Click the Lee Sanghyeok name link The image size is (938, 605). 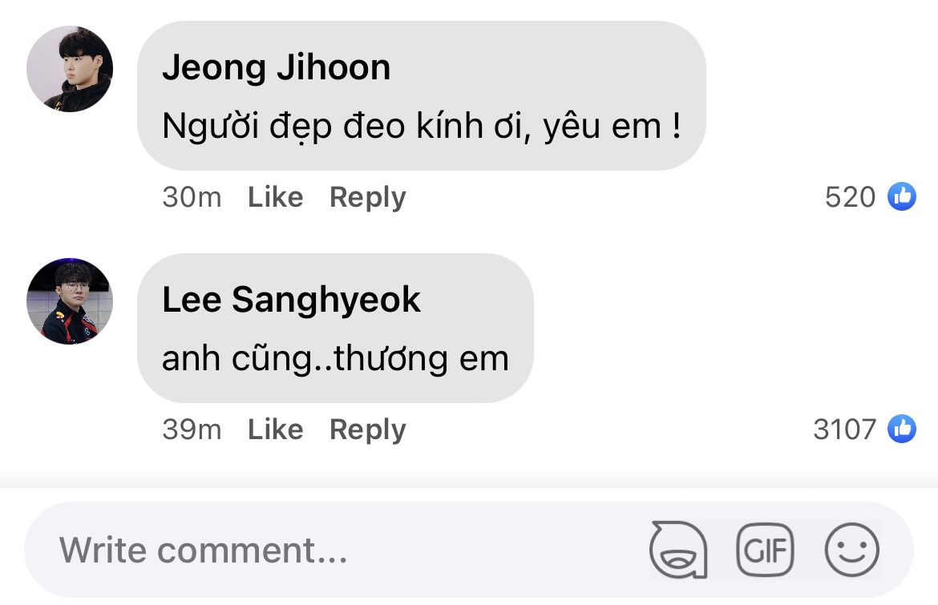coord(291,300)
